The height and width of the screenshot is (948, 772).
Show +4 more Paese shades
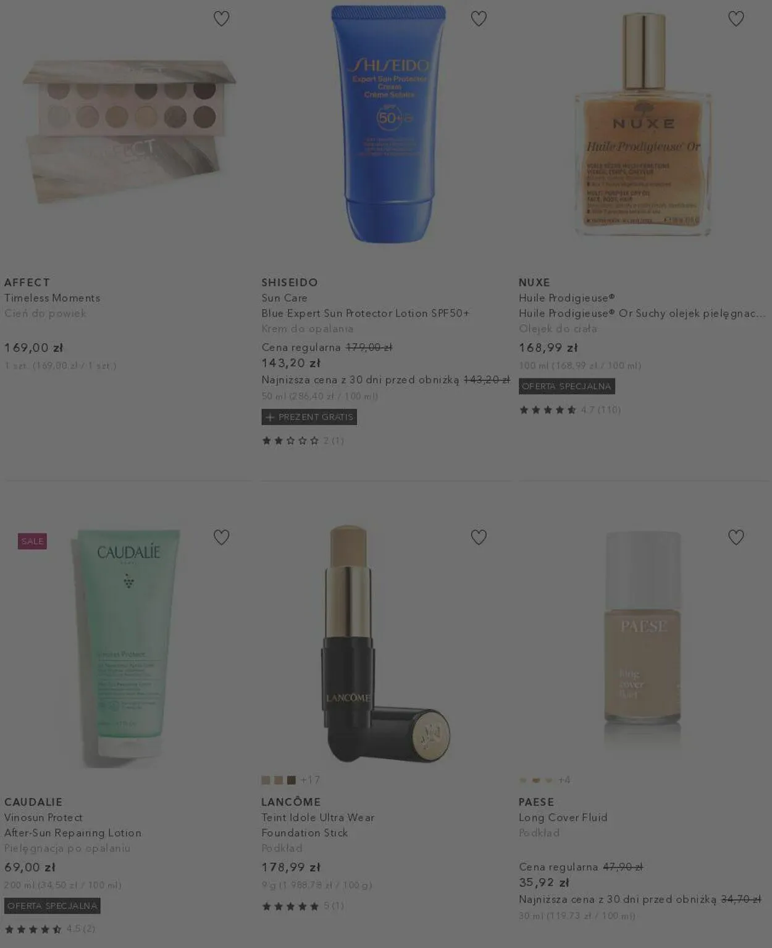(x=564, y=780)
